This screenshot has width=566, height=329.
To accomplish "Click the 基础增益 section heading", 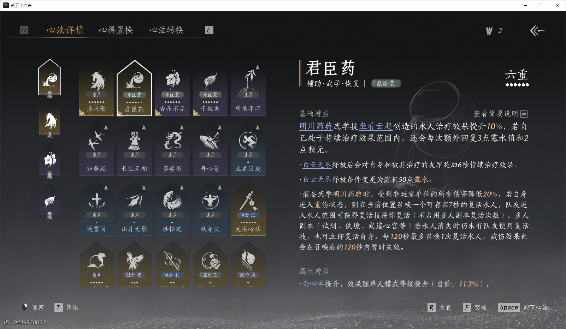I will point(314,114).
